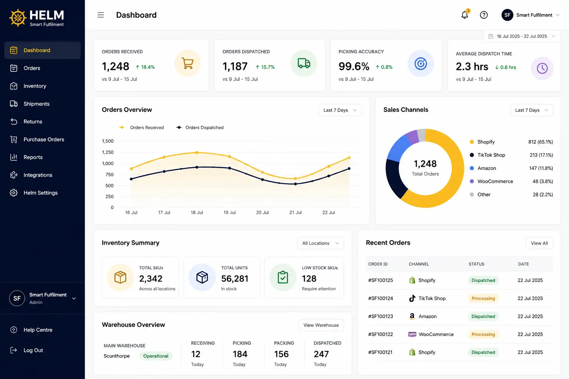Click the Helm Settings gear icon

[14, 193]
